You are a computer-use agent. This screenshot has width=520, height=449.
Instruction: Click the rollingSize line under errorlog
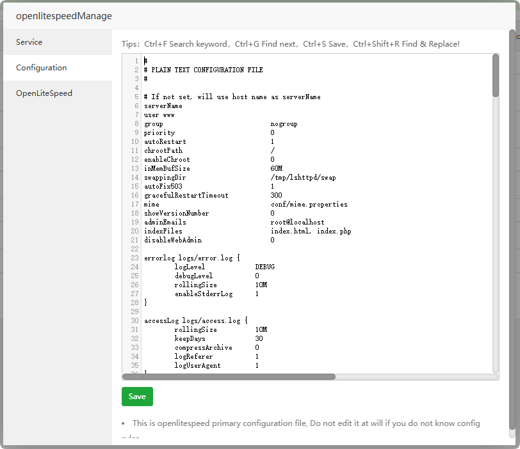(221, 285)
